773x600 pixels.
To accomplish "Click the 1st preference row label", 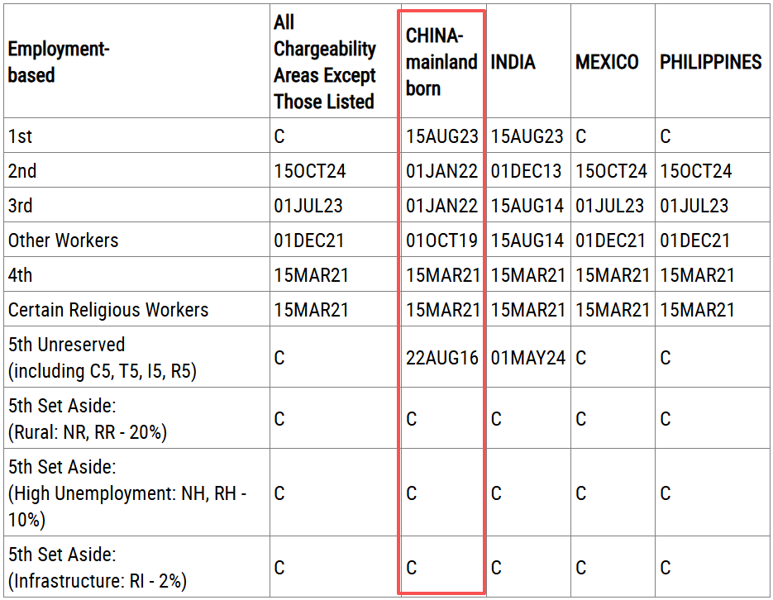I will (x=20, y=136).
